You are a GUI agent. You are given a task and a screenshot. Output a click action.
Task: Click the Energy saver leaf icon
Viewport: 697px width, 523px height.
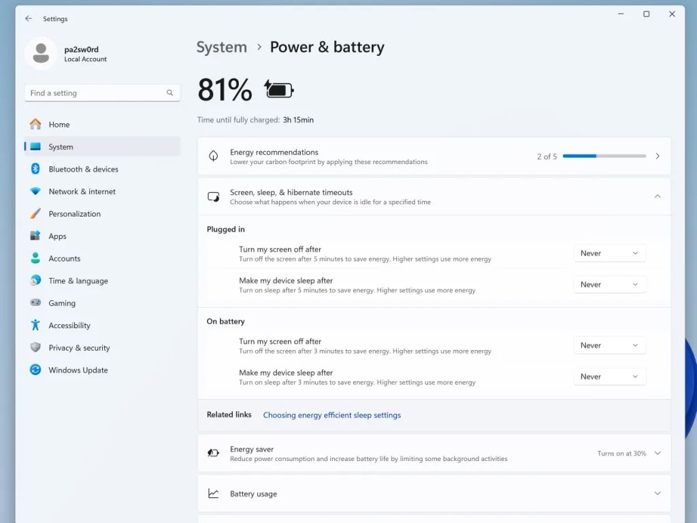coord(213,452)
